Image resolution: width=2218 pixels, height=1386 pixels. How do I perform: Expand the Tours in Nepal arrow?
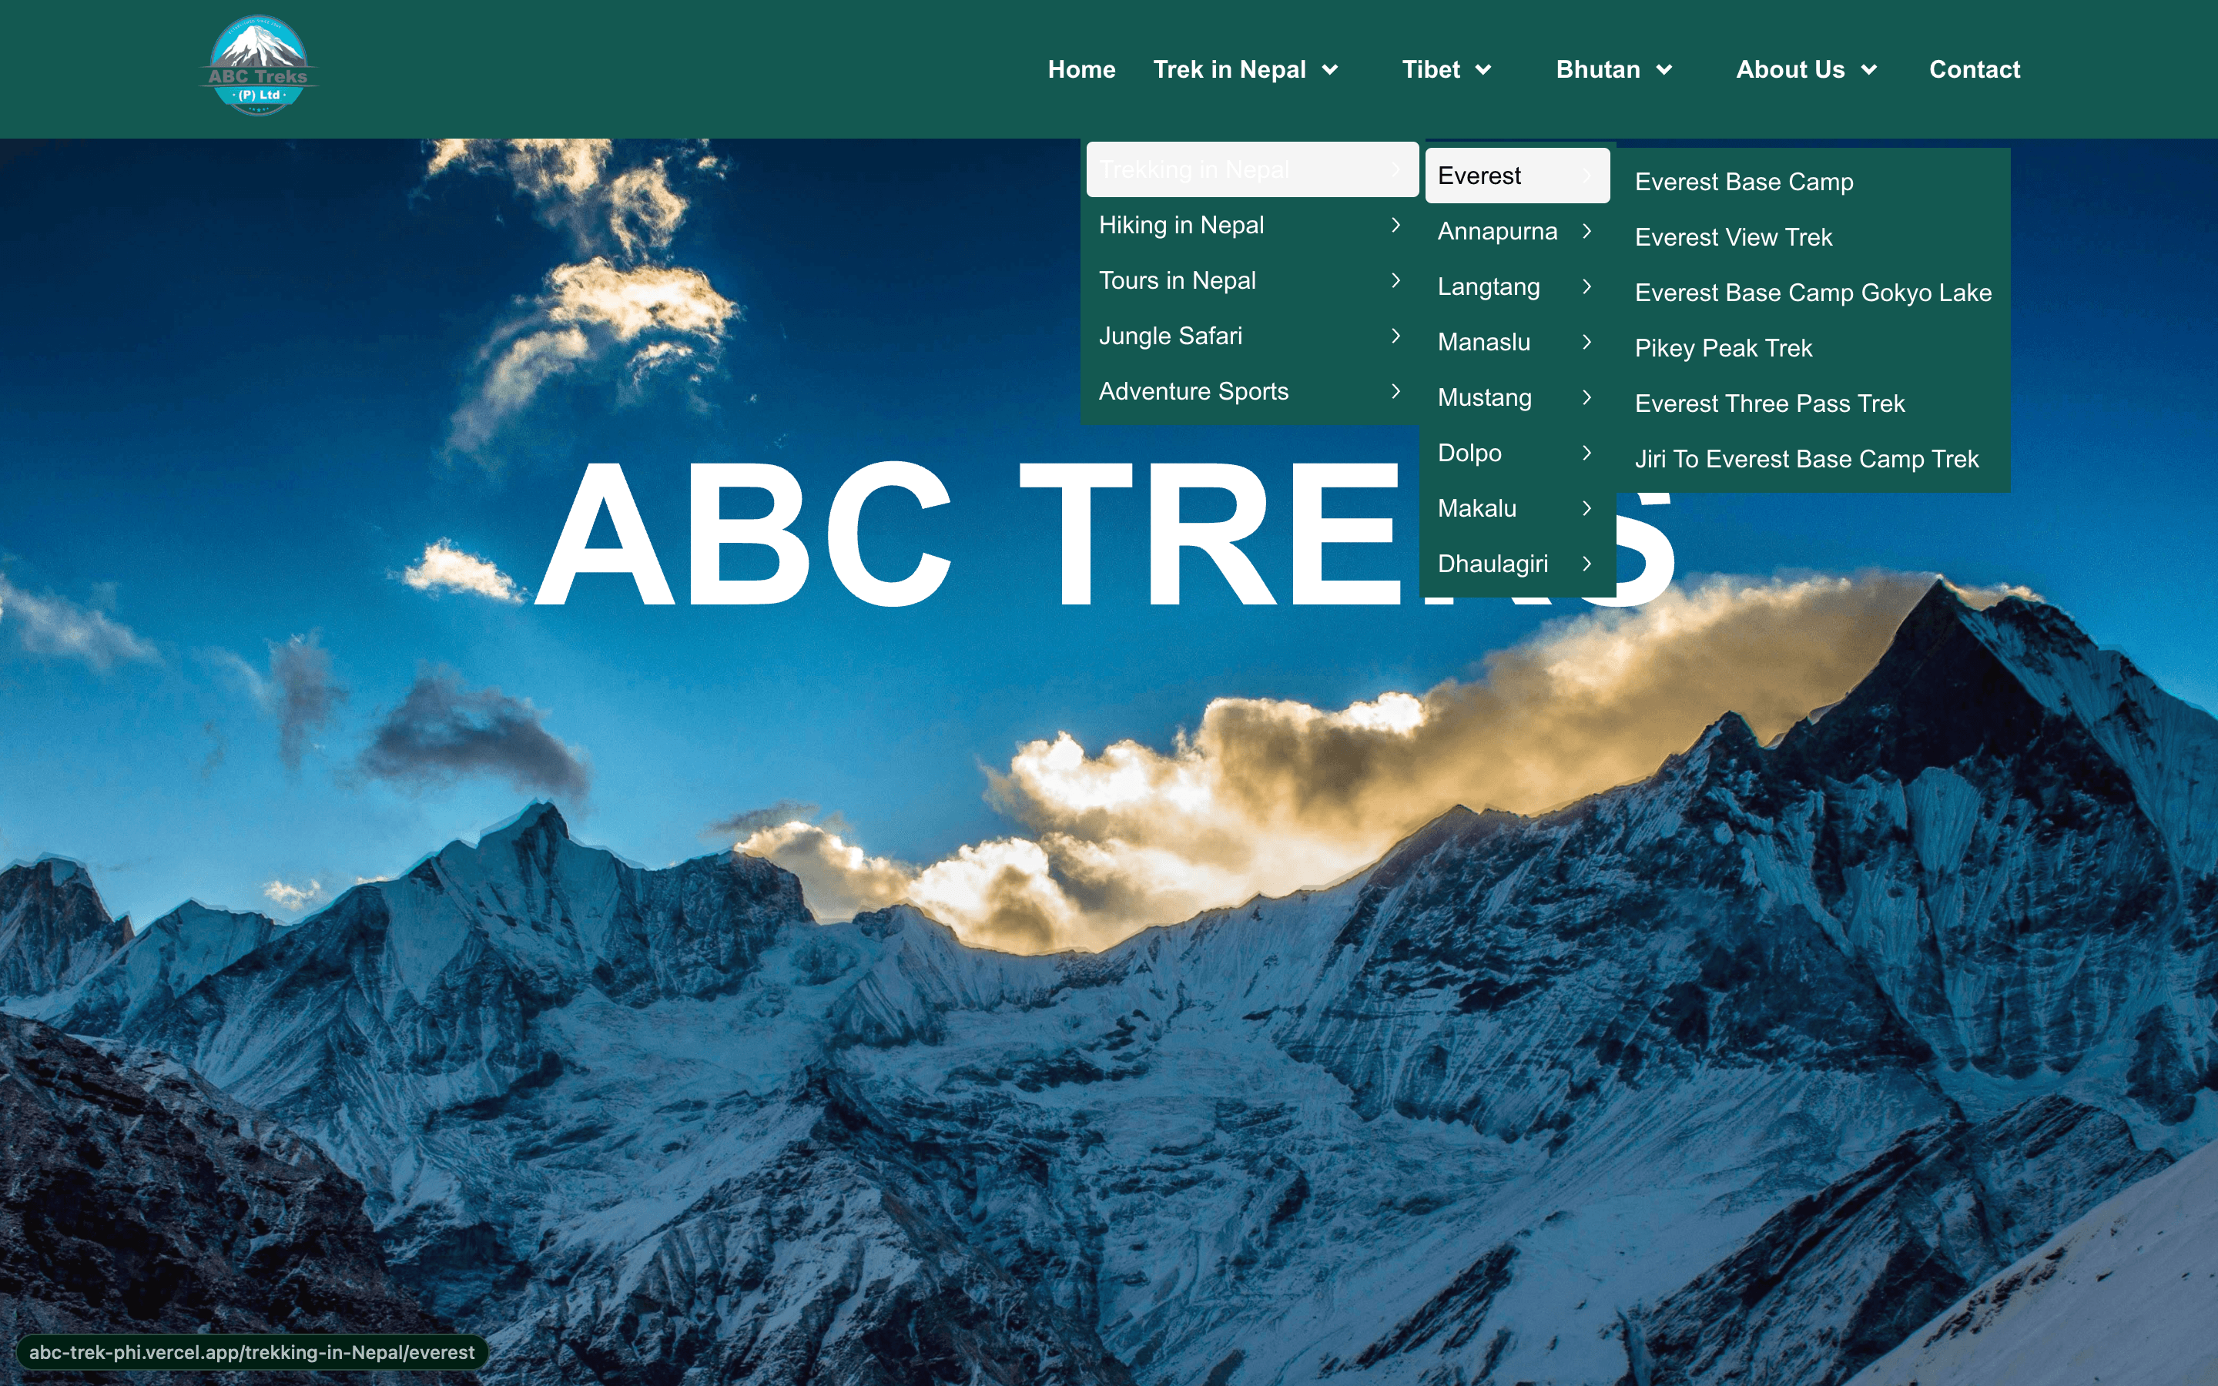1395,280
